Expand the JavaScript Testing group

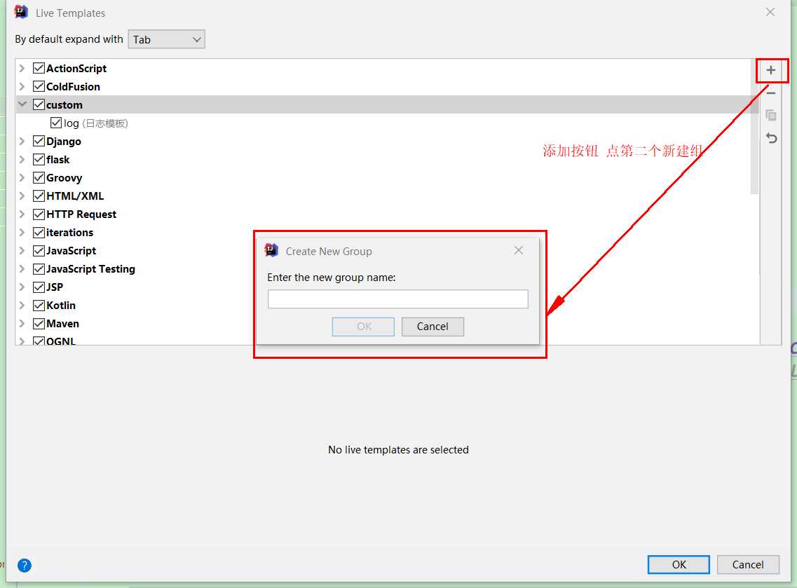[22, 269]
